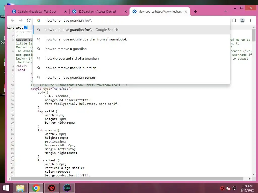The width and height of the screenshot is (258, 193).
Task: Click source text 'vertical-align:middle;'
Action: (x=64, y=168)
